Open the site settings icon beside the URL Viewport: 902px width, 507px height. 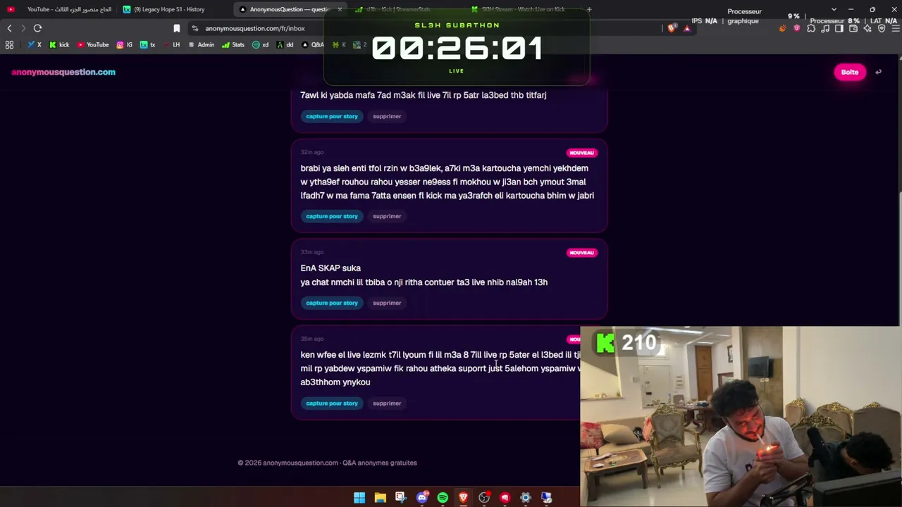(x=195, y=28)
